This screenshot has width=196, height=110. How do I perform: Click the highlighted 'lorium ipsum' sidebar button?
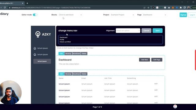pos(42,61)
